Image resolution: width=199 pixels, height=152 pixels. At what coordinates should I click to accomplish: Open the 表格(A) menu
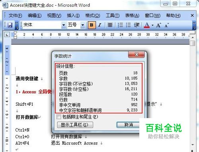(132, 16)
